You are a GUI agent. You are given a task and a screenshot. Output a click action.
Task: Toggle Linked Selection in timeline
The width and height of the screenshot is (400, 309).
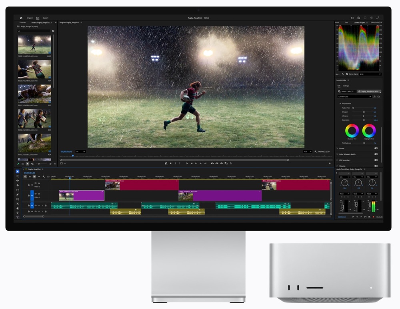point(34,176)
